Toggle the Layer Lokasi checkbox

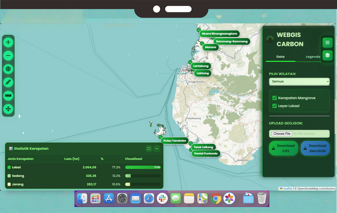pos(274,106)
